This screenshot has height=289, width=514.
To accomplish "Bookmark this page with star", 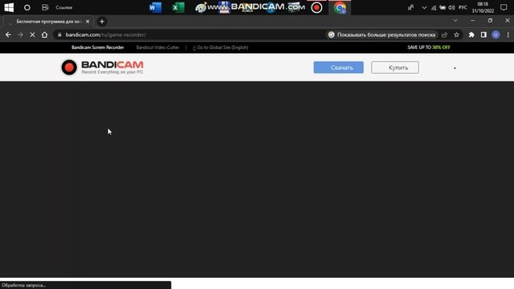I will (457, 35).
